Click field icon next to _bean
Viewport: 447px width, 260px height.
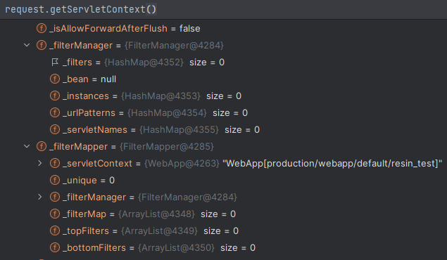point(55,79)
